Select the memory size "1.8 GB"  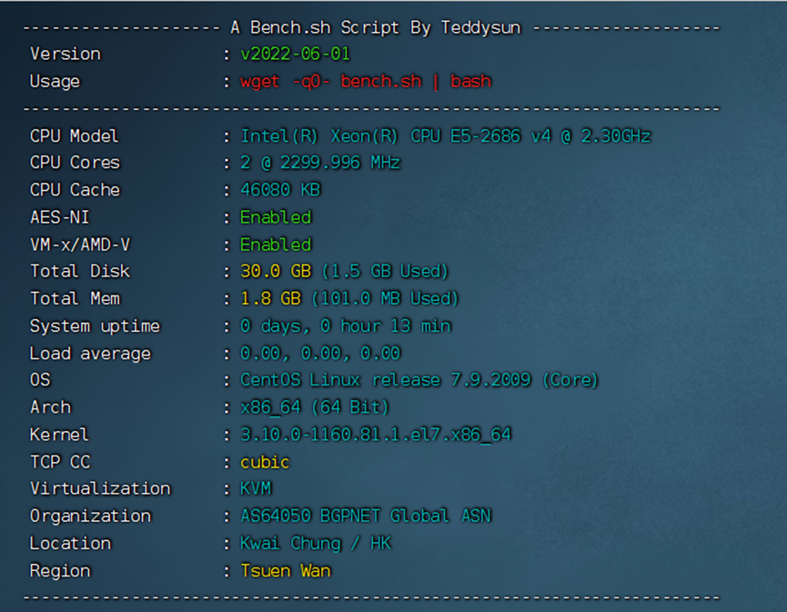[x=270, y=299]
